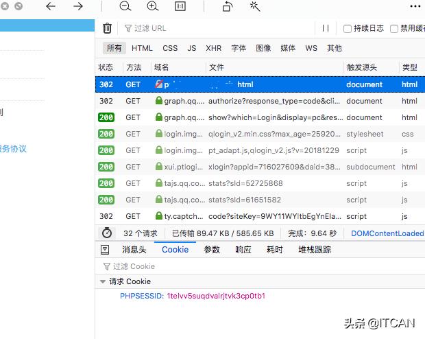The image size is (425, 339).
Task: Filter requests by CSS
Action: tap(170, 48)
